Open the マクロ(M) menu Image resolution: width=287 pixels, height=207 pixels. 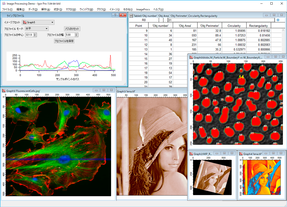point(71,9)
